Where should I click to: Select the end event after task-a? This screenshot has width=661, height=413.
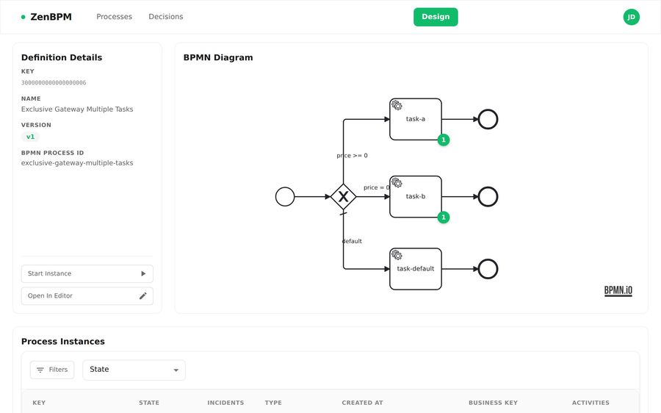tap(488, 119)
